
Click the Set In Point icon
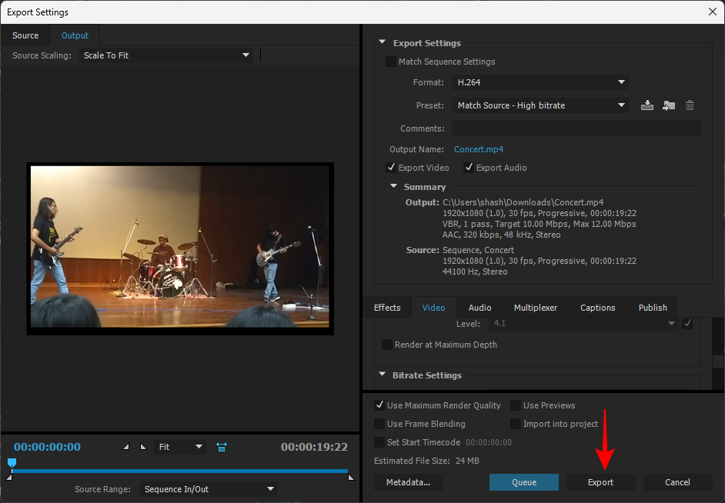point(126,447)
